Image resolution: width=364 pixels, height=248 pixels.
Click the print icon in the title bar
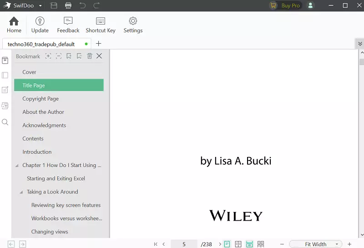click(x=68, y=5)
